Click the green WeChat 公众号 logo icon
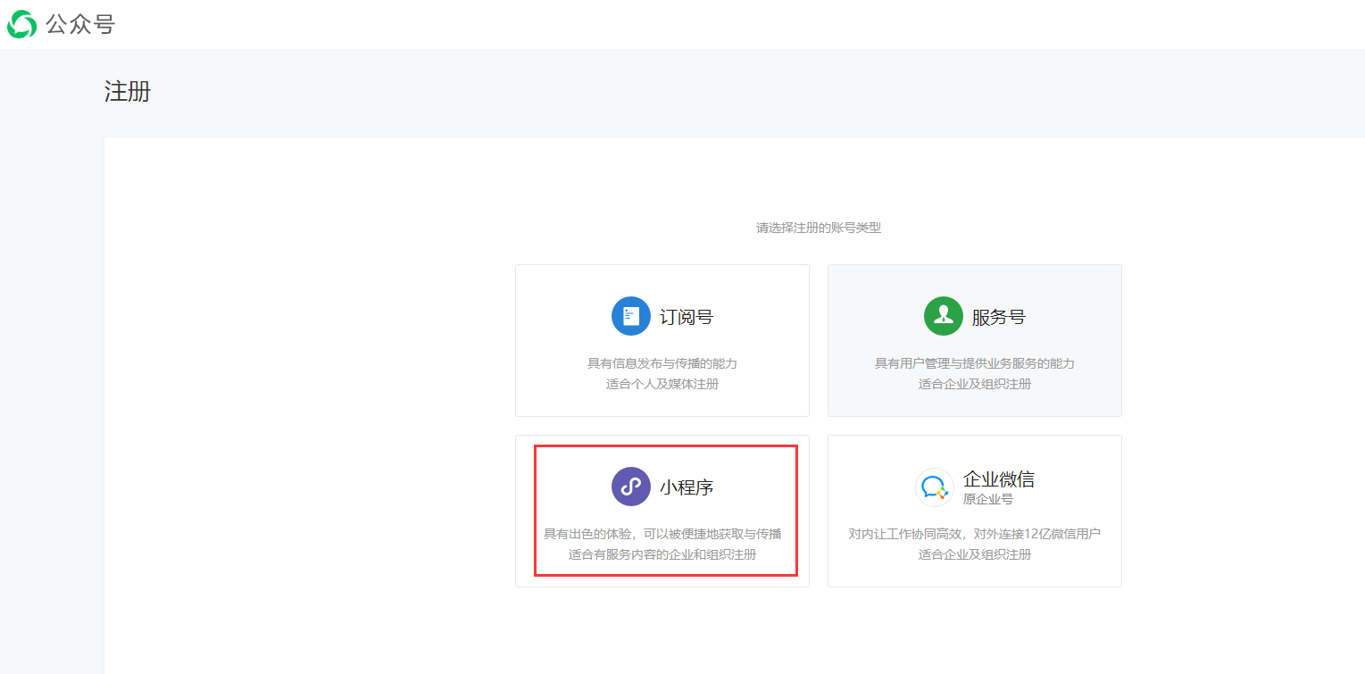 [x=22, y=24]
